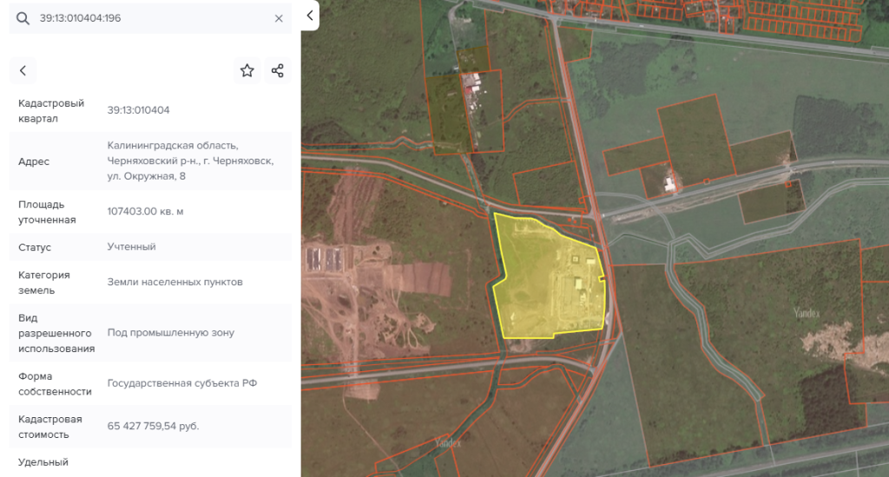Select area value 107403.00 кв. м
889x477 pixels.
(x=145, y=212)
